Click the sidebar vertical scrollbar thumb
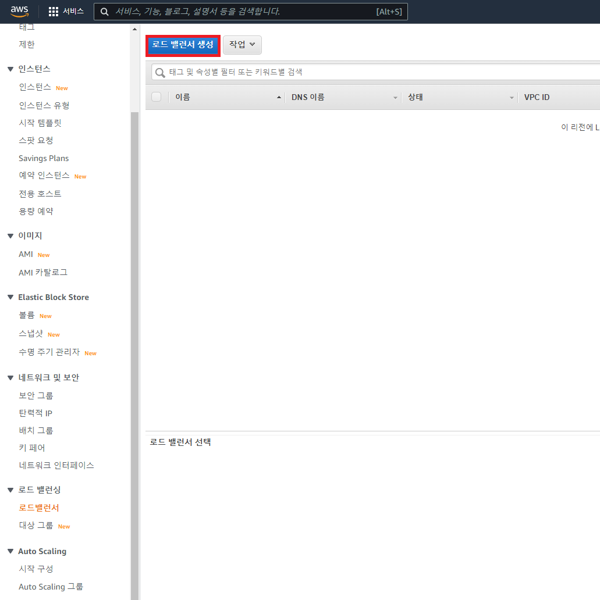The height and width of the screenshot is (600, 600). [x=134, y=356]
